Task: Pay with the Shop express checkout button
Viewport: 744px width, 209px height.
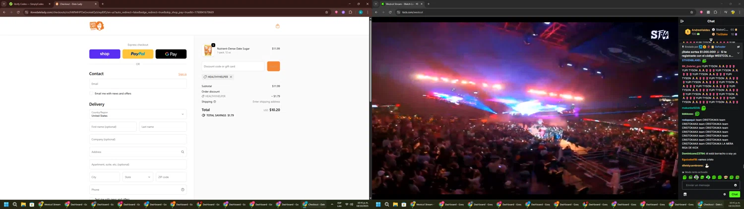Action: pos(105,54)
